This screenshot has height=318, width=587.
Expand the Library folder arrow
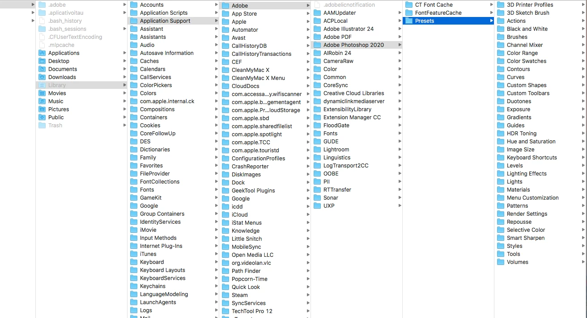coord(124,85)
